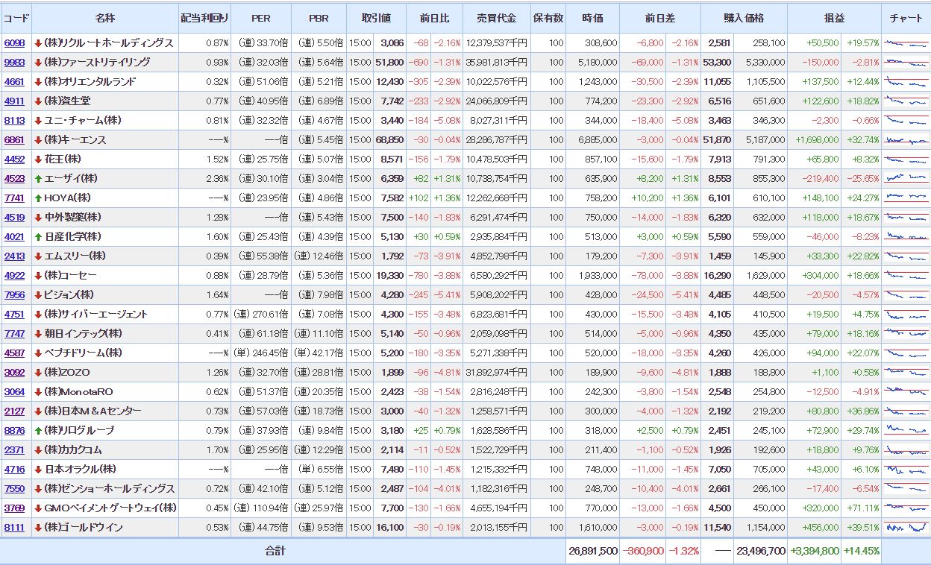Click the 配当利回り column header
This screenshot has height=565, width=931.
(x=204, y=18)
